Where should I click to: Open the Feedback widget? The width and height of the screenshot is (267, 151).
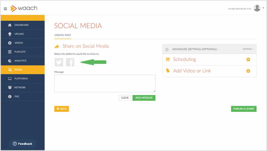pyautogui.click(x=22, y=144)
